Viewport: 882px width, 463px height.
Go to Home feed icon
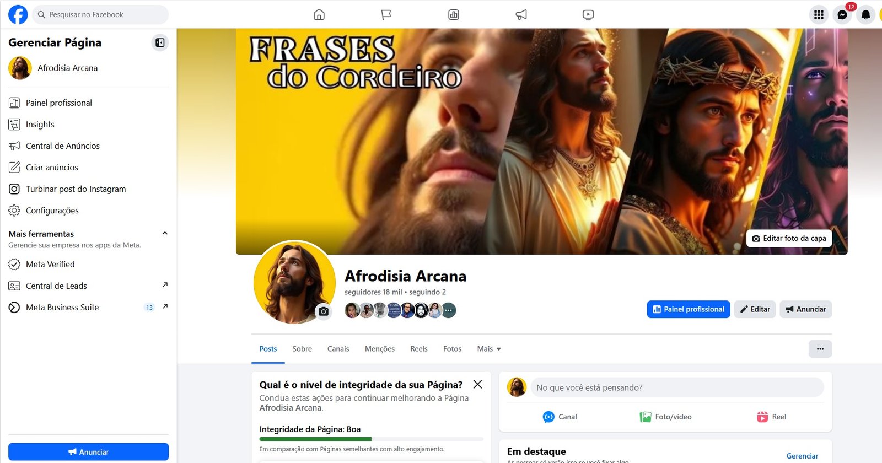(x=319, y=15)
